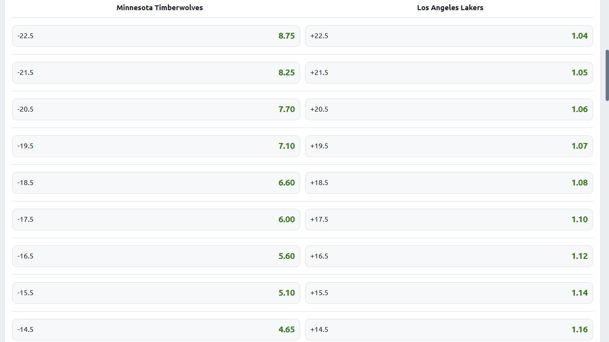Pick Lakers +21.5 handicap at 1.05
609x342 pixels.
coord(449,73)
